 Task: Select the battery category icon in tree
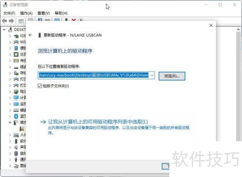pyautogui.click(x=16, y=91)
